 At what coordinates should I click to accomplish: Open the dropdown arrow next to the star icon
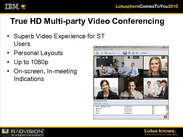[x=116, y=53]
